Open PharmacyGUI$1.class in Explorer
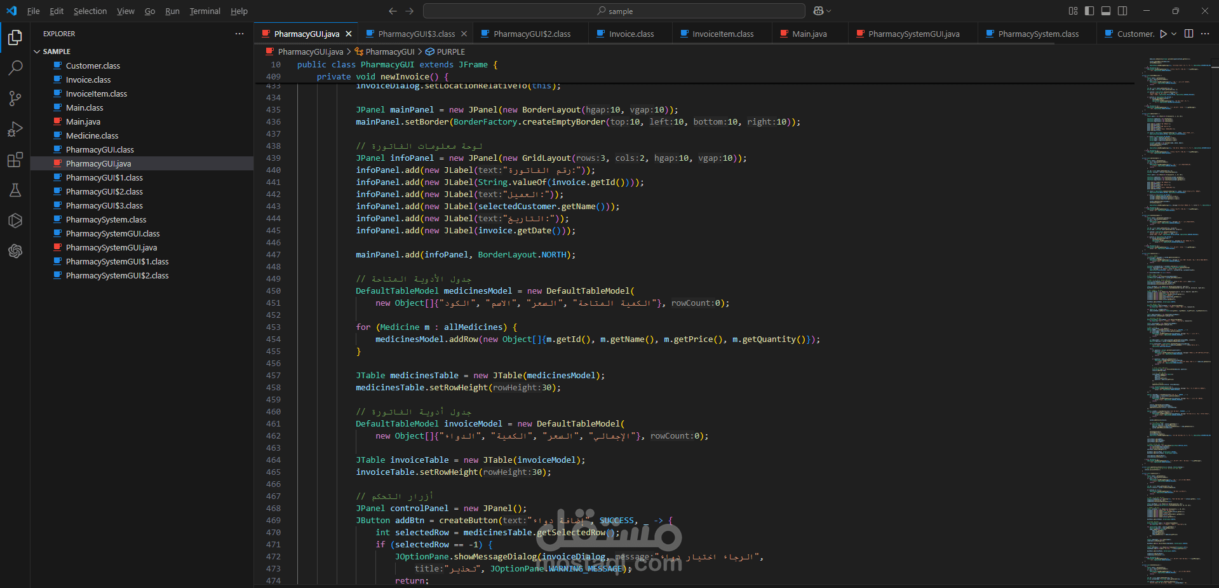 [x=104, y=177]
